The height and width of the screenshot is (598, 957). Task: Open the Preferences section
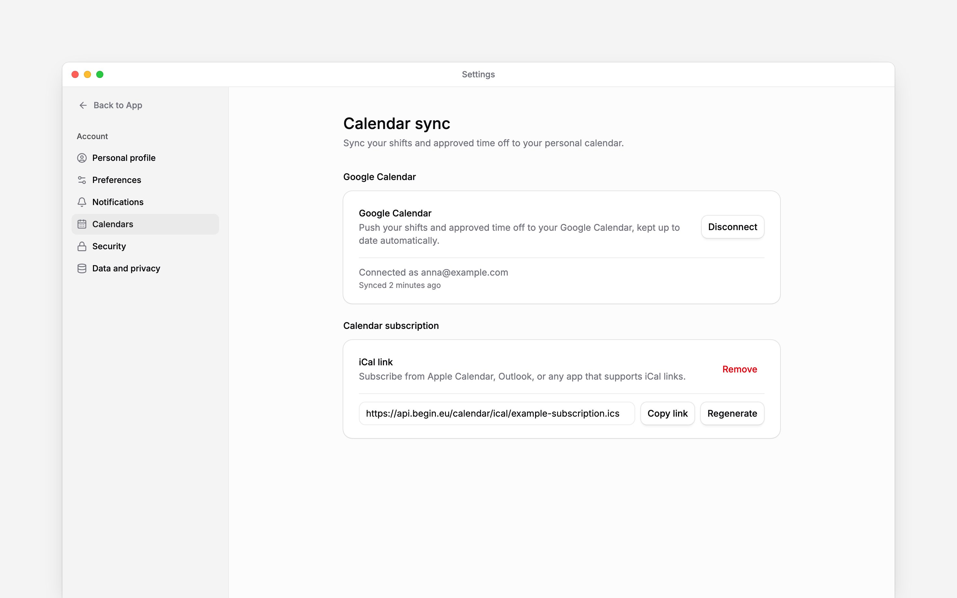click(145, 180)
